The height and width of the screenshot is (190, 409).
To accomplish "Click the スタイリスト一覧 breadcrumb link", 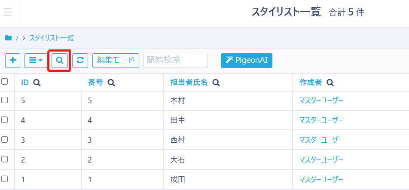I will (52, 38).
